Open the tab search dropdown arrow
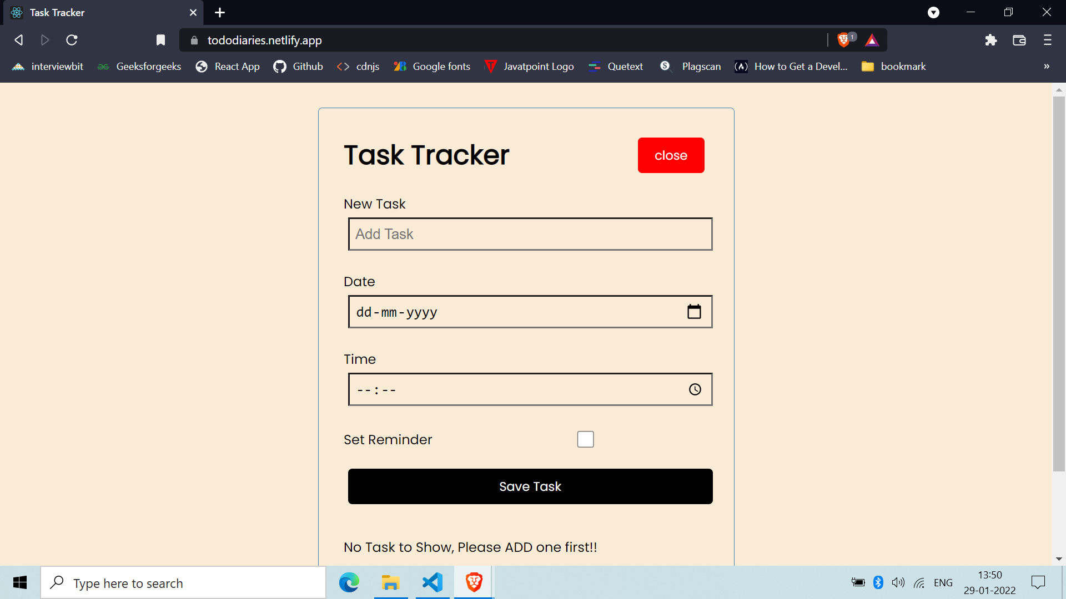 point(934,12)
